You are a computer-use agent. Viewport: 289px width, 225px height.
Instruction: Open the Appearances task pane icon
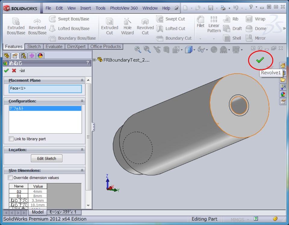tap(283, 94)
